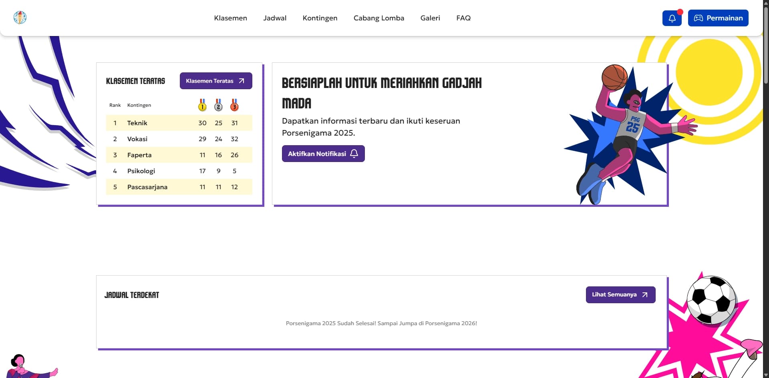Click the gamepad icon on the Permainan button

pyautogui.click(x=698, y=18)
